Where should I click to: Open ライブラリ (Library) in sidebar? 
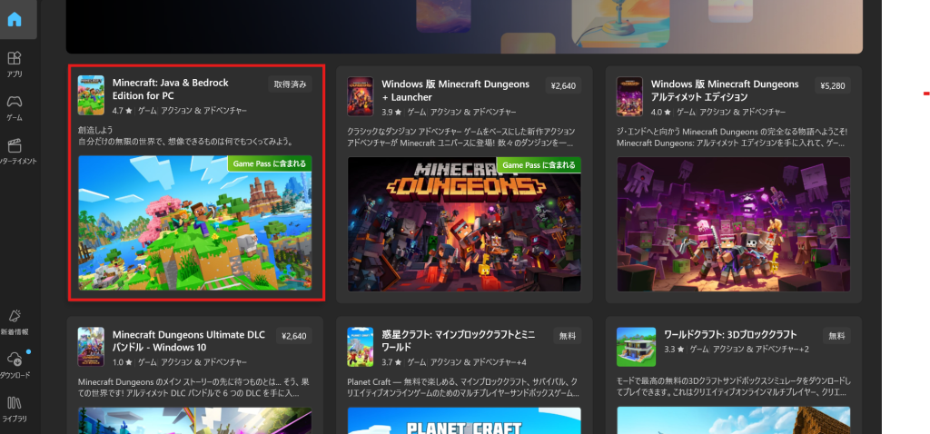click(15, 407)
